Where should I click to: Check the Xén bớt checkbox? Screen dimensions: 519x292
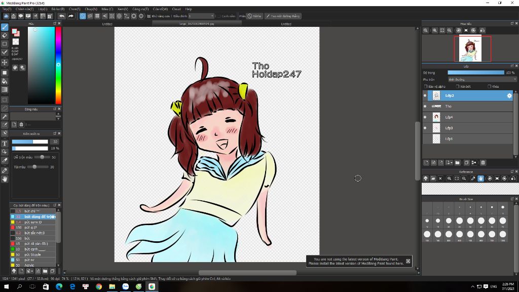458,86
